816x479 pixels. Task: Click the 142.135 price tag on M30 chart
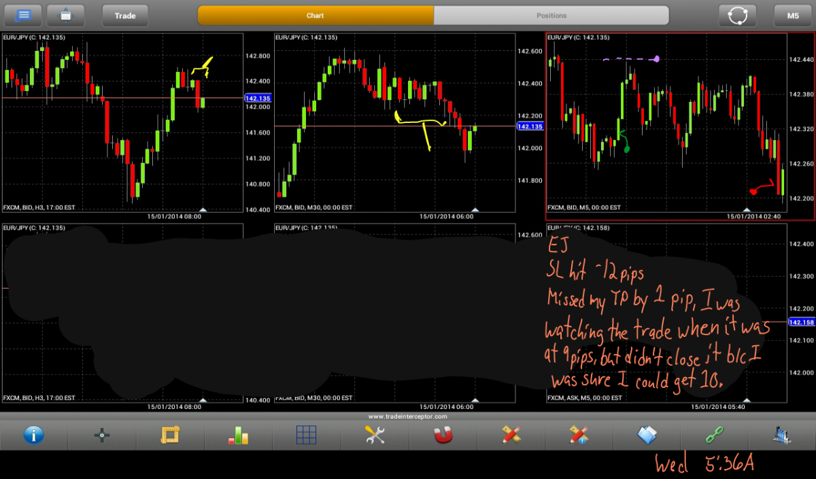(x=530, y=126)
